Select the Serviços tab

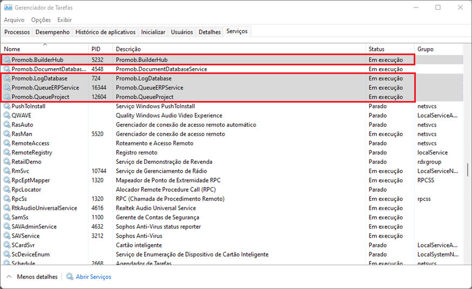[x=237, y=31]
